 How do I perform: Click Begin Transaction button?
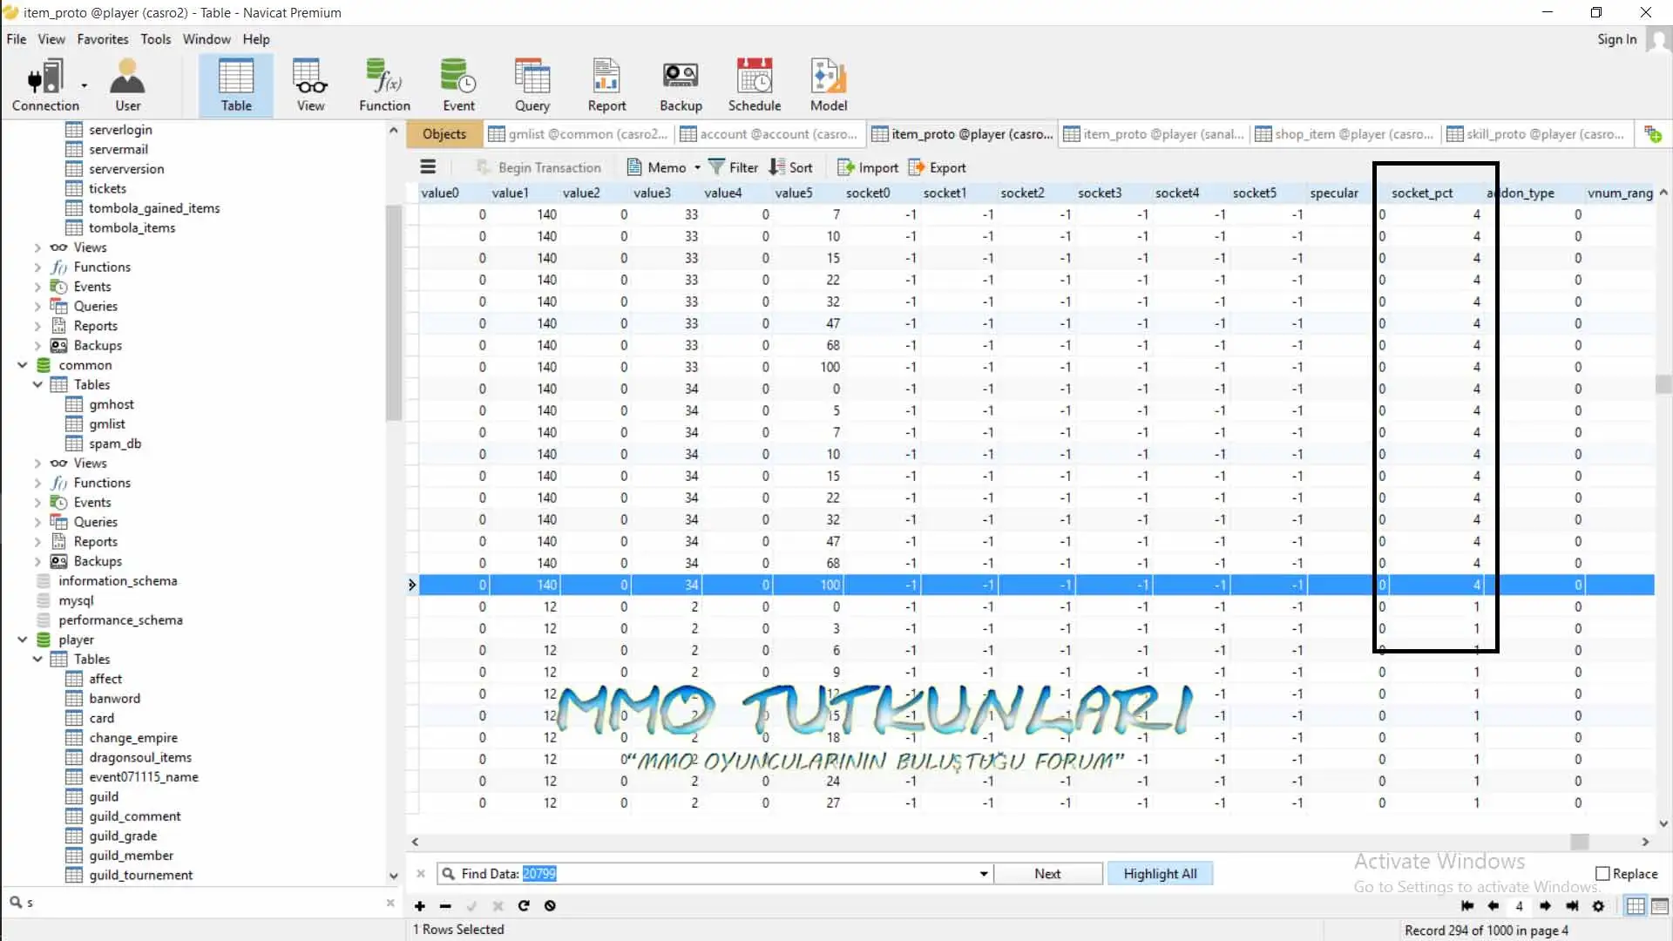(x=538, y=167)
